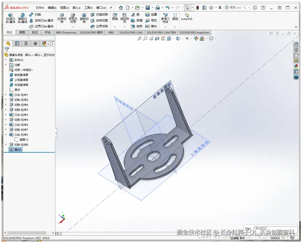Toggle the hide/show items eye icon
This screenshot has height=242, width=301.
click(187, 39)
